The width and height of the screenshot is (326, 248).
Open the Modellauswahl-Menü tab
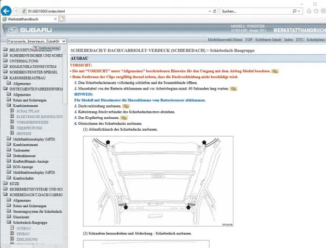[x=225, y=40]
